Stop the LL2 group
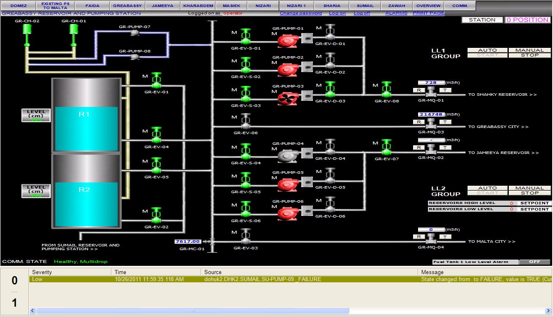 [529, 193]
